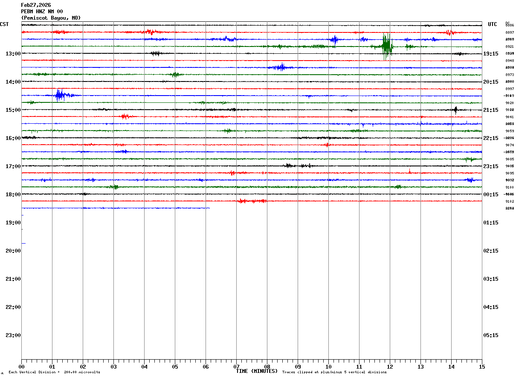The width and height of the screenshot is (516, 378).
Task: Click the red burst on the last red trace
Action: pos(252,201)
